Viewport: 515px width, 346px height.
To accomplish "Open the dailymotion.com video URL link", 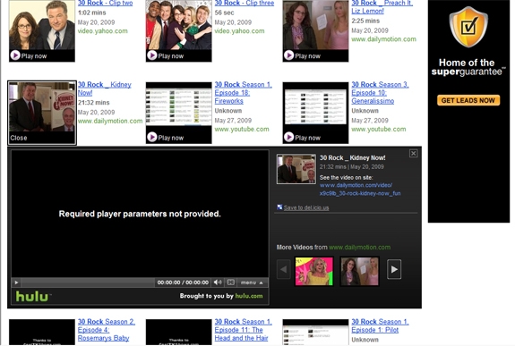I will [x=360, y=190].
